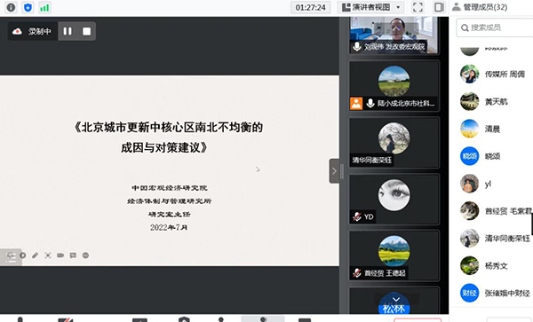Select the pen annotation tool on the slide
Image resolution: width=533 pixels, height=322 pixels.
coord(35,255)
